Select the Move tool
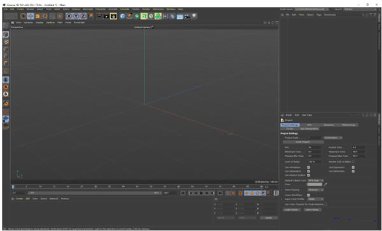This screenshot has height=231, width=382. coord(31,17)
